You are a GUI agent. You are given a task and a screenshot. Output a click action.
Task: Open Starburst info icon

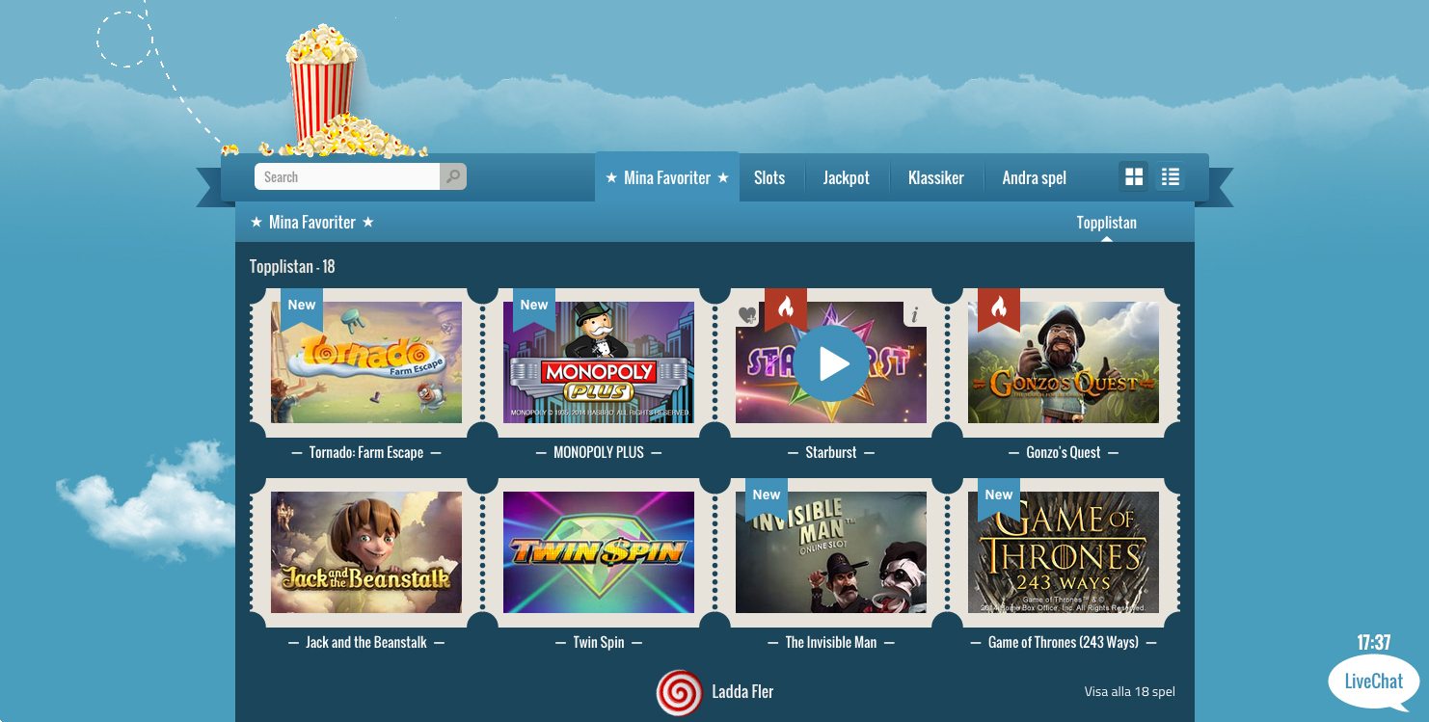pyautogui.click(x=915, y=314)
